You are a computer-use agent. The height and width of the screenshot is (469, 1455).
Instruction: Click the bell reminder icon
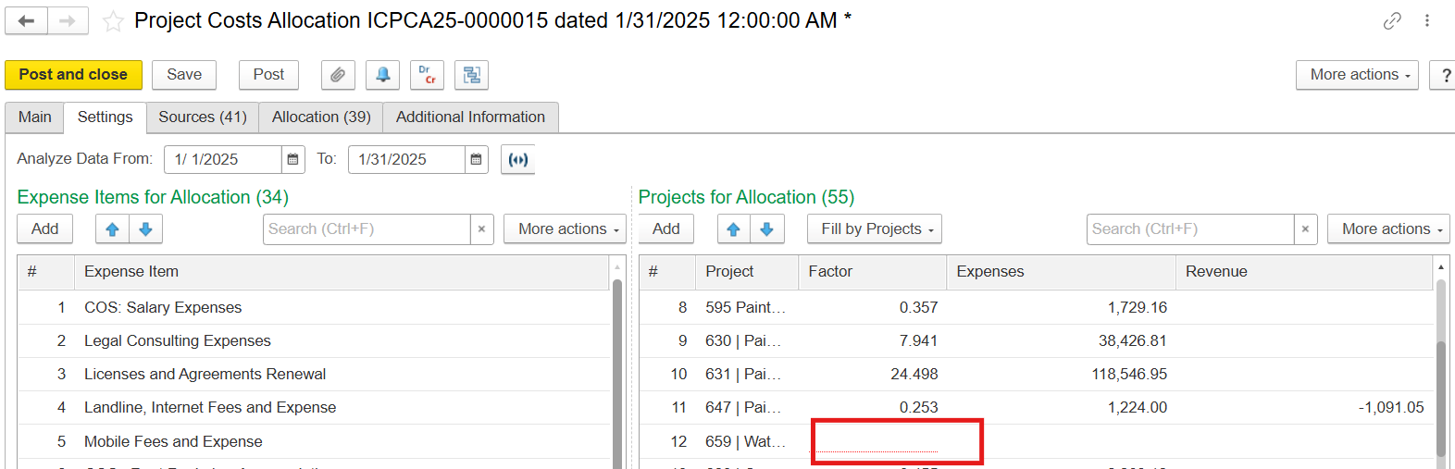(382, 75)
